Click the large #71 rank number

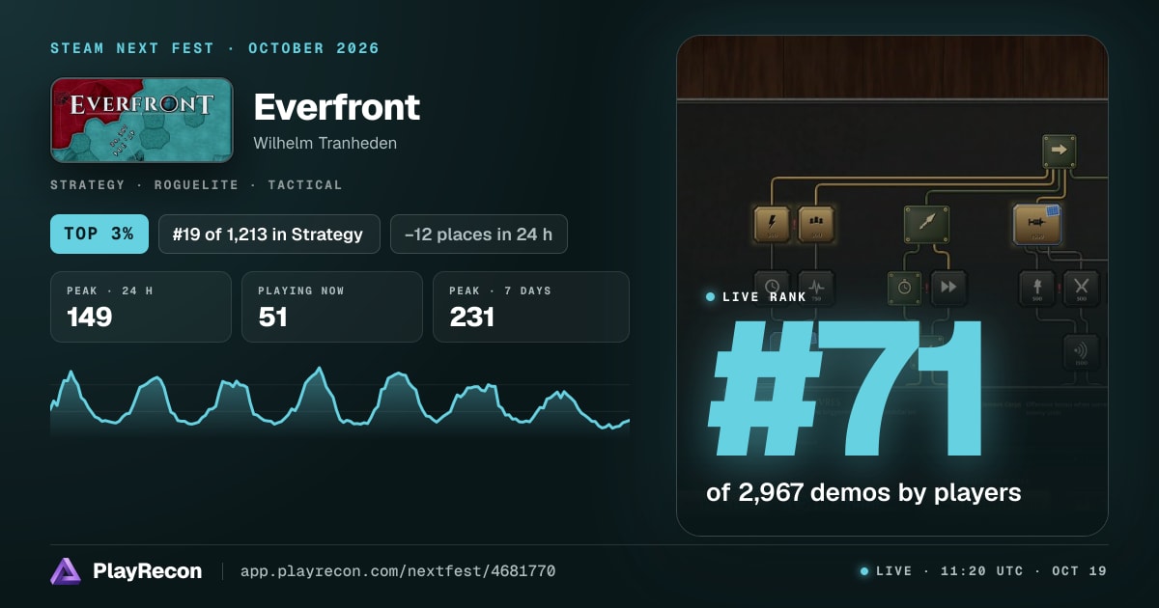pyautogui.click(x=846, y=388)
